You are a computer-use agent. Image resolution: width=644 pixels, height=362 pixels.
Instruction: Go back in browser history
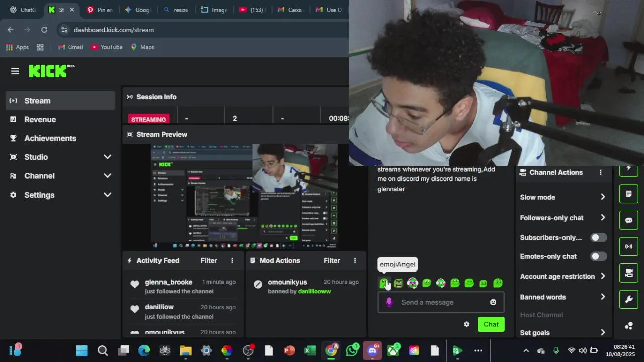click(x=11, y=30)
